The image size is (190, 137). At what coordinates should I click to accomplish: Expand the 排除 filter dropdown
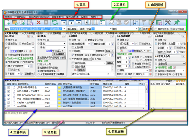tap(136, 29)
